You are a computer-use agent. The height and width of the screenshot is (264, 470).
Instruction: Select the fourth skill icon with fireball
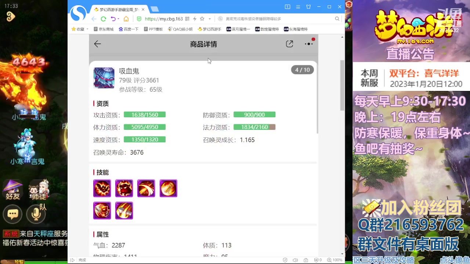coord(168,188)
